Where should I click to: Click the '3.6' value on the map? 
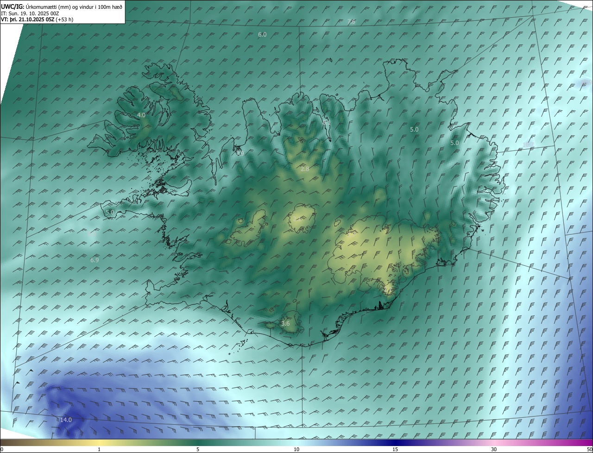pyautogui.click(x=285, y=323)
